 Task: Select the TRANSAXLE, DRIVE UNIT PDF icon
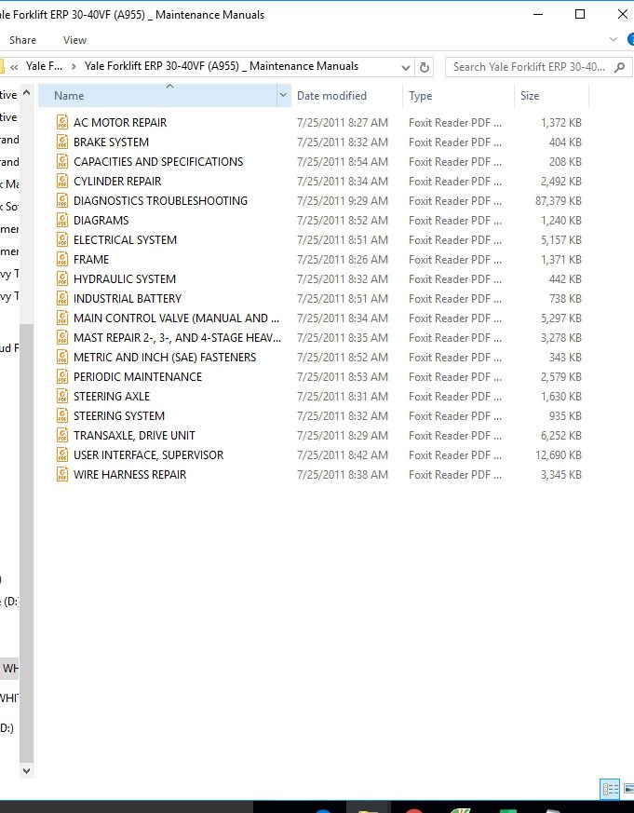62,436
